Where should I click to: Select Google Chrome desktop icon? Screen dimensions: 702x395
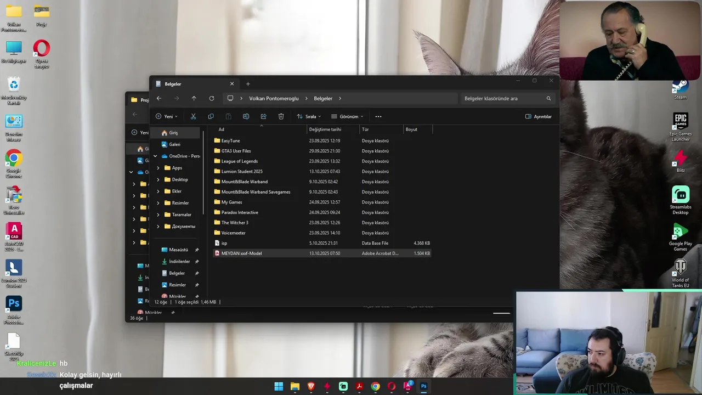pos(14,164)
